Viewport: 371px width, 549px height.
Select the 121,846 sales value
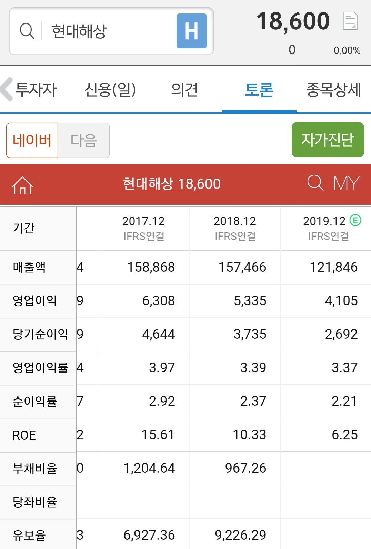(334, 267)
